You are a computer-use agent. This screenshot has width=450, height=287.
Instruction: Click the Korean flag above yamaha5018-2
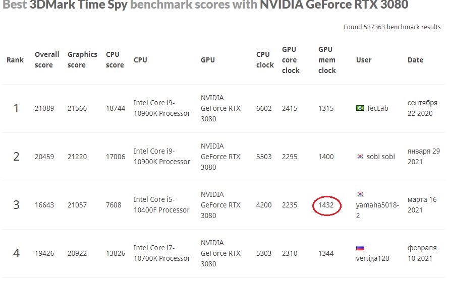[x=360, y=194]
